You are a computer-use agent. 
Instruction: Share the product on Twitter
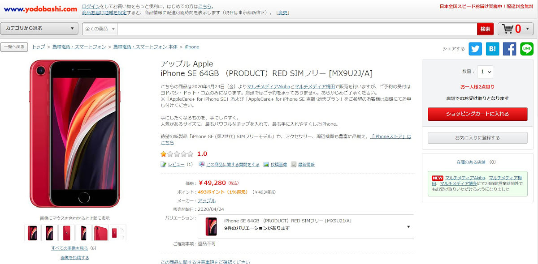(x=475, y=49)
